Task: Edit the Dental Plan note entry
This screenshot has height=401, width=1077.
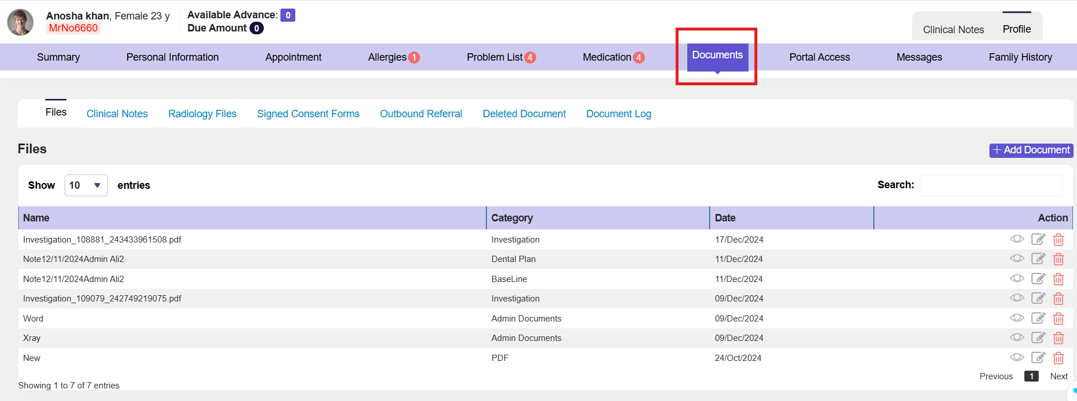Action: (x=1038, y=259)
